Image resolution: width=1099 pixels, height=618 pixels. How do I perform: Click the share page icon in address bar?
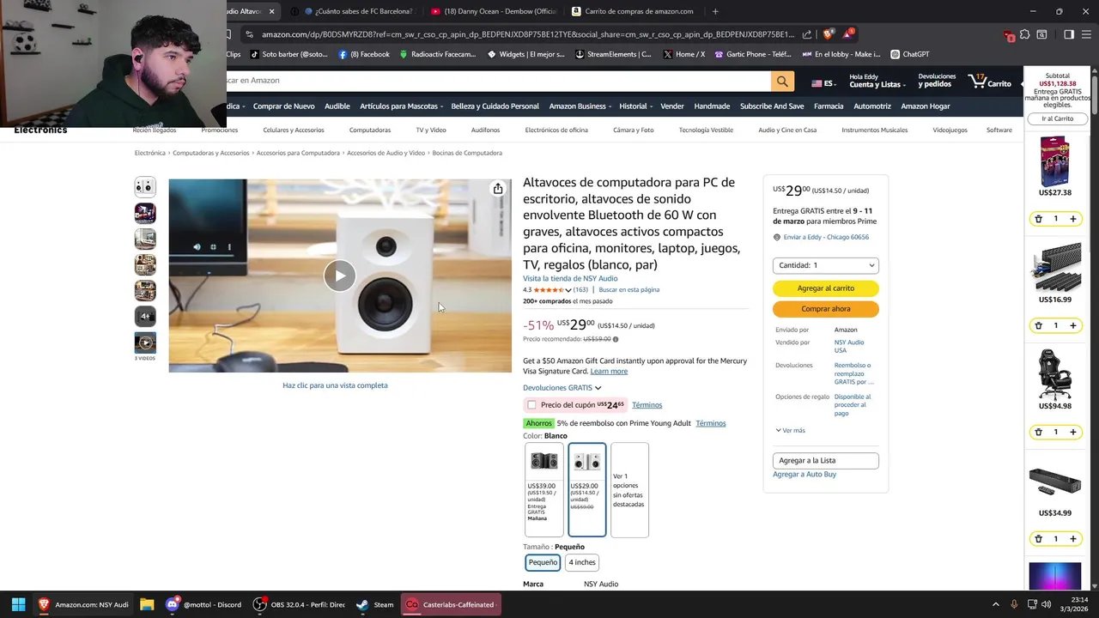coord(807,34)
